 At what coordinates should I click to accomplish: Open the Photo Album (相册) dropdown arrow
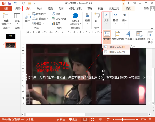[44, 23]
